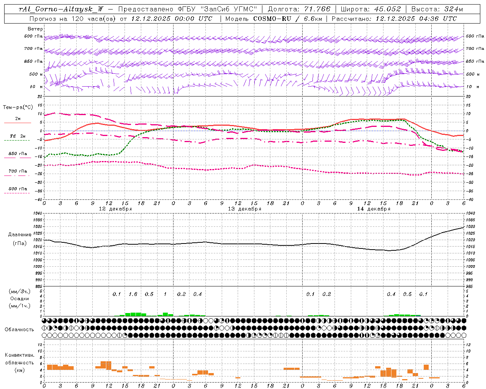Click the Тем-ра(°C) temperature panel label

18,108
